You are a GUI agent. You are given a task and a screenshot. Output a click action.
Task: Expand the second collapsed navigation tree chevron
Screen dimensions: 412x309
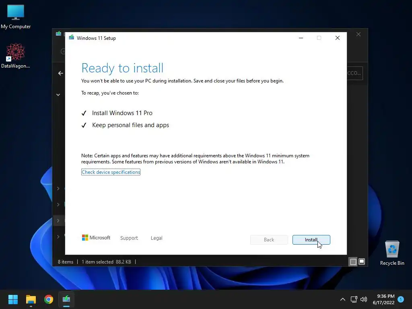[58, 204]
